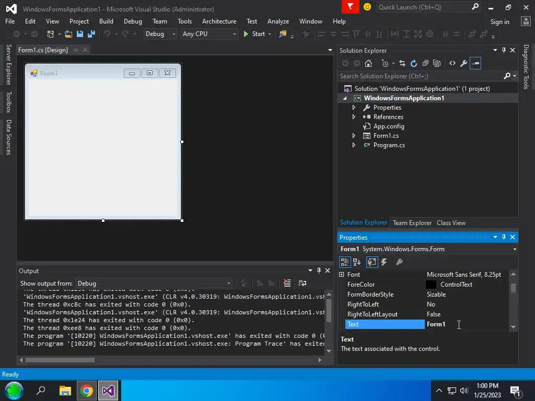The height and width of the screenshot is (401, 535).
Task: Go to Solution Explorer Home view
Action: (x=368, y=63)
